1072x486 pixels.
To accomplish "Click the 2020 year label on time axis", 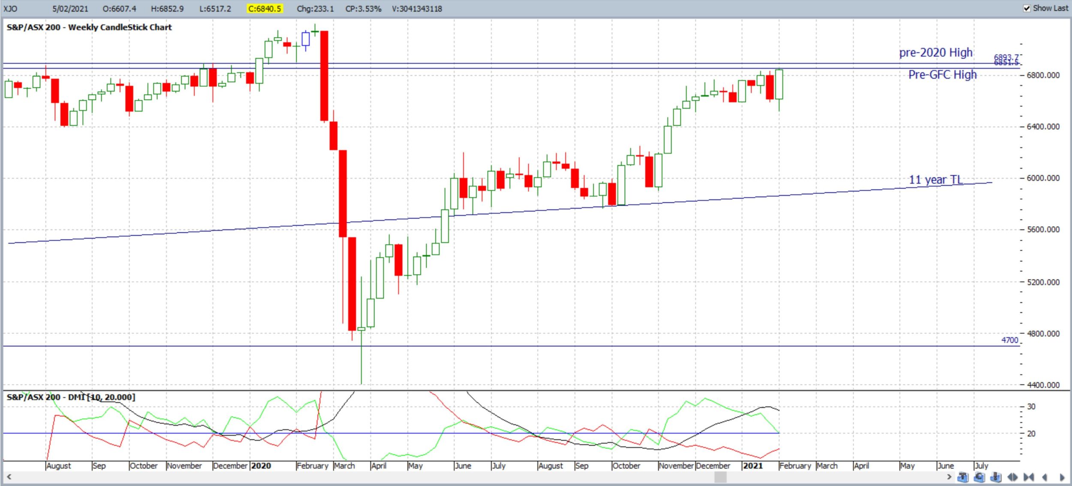I will (261, 465).
